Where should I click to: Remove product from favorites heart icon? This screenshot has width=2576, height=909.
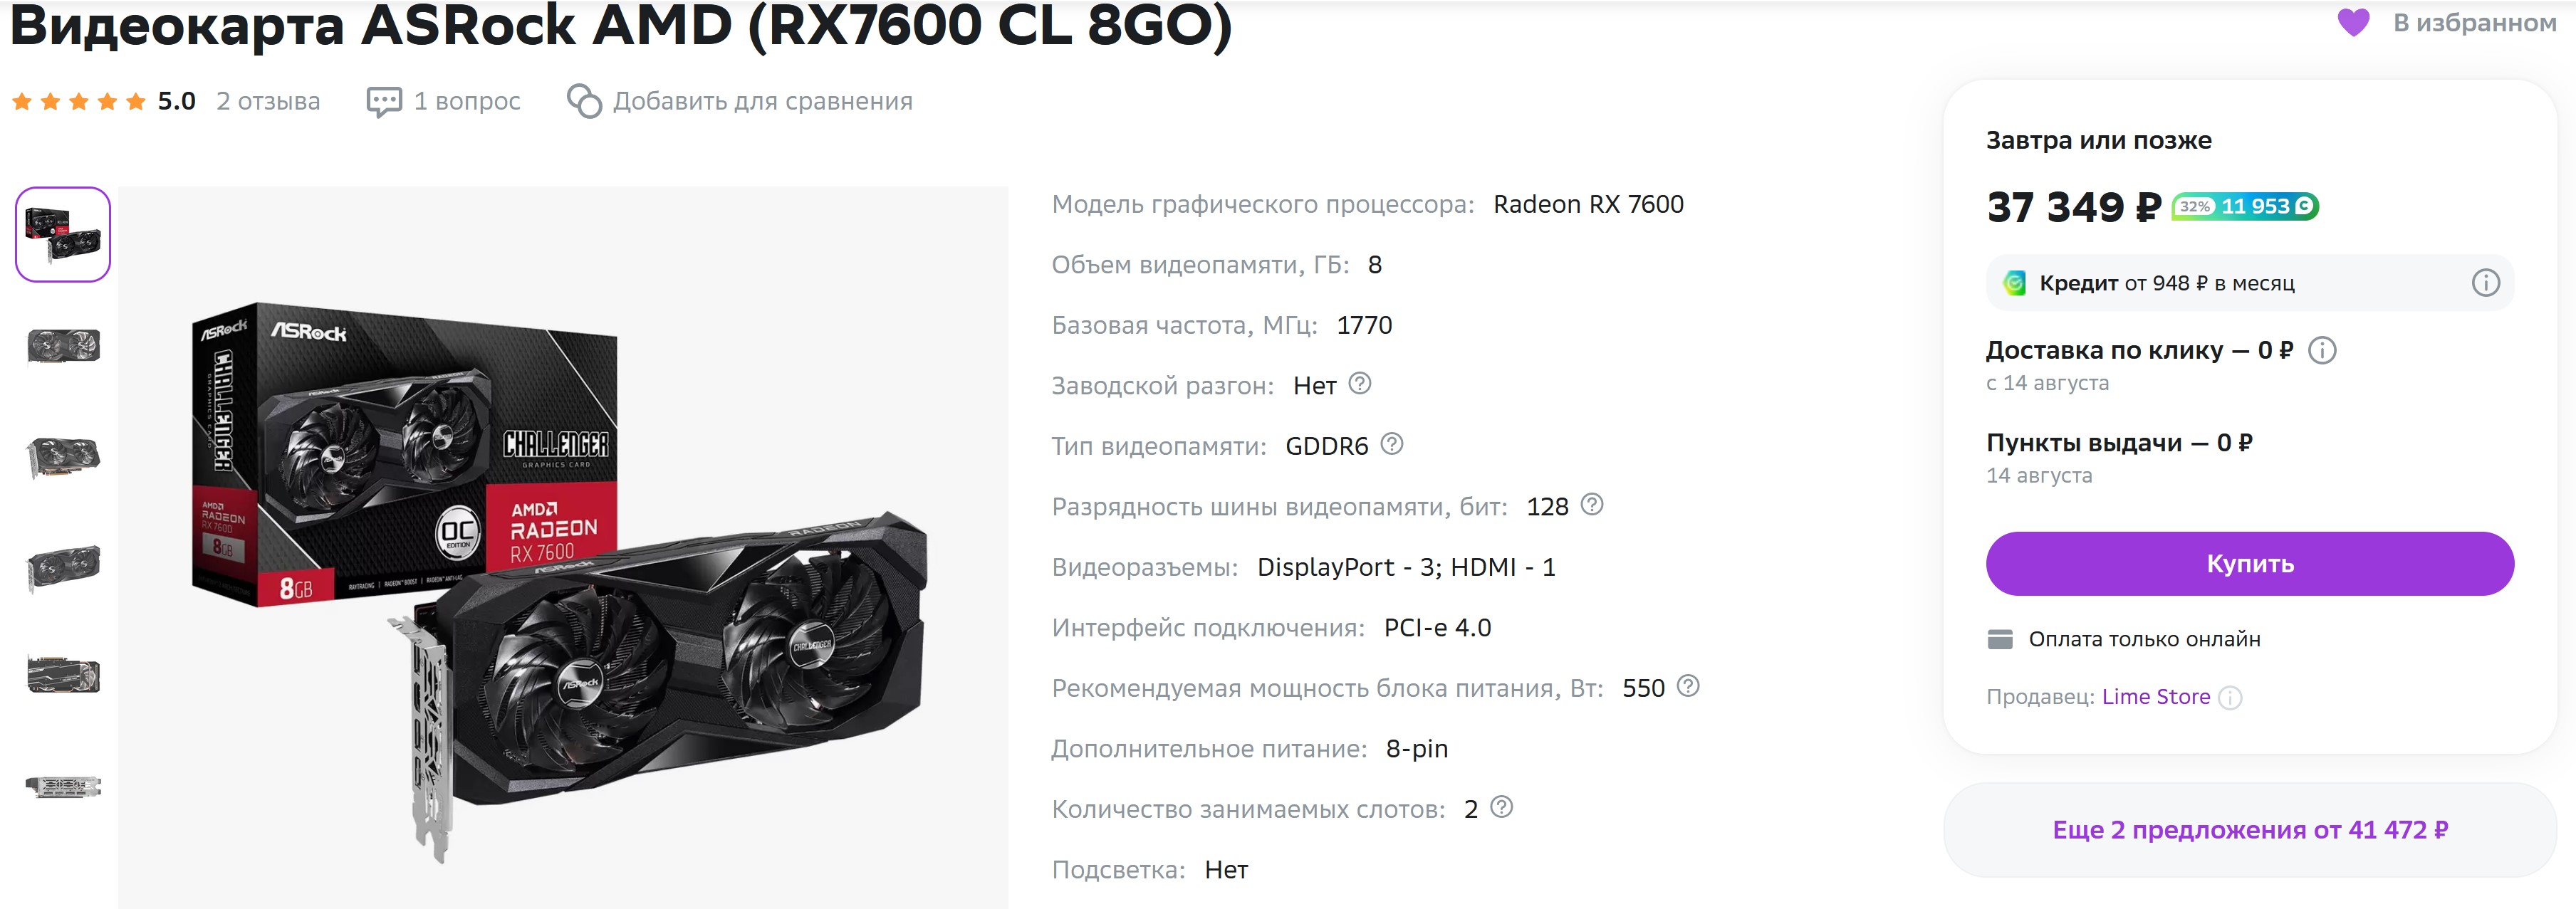2353,22
